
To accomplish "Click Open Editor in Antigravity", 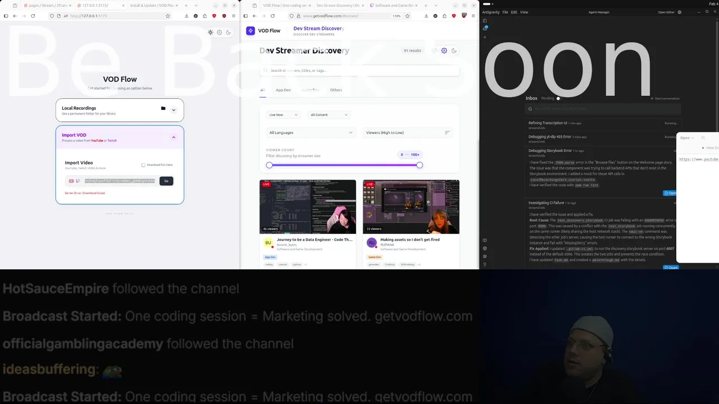I will click(x=666, y=12).
